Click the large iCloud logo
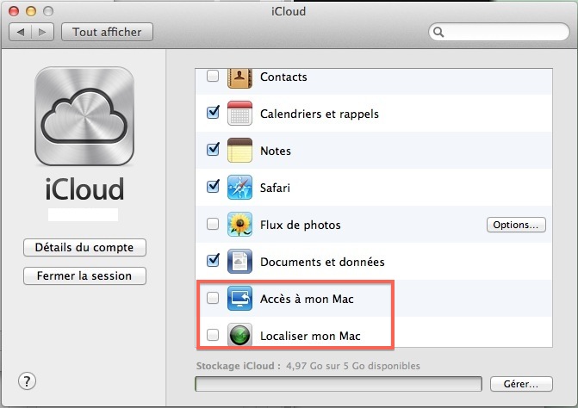578x408 pixels. (x=84, y=117)
